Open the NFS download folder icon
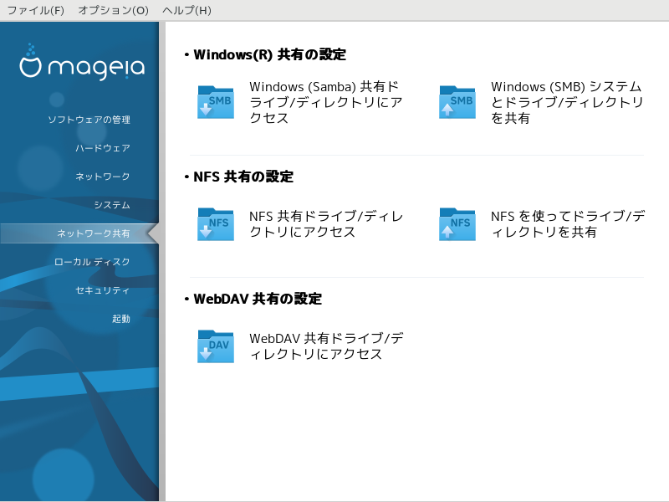The height and width of the screenshot is (502, 669). [216, 224]
